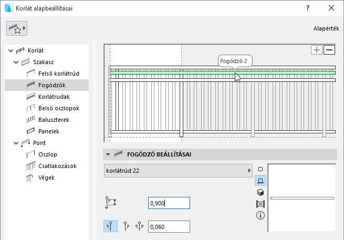
Task: Click the Korlátrudak rails icon
Action: tap(30, 97)
